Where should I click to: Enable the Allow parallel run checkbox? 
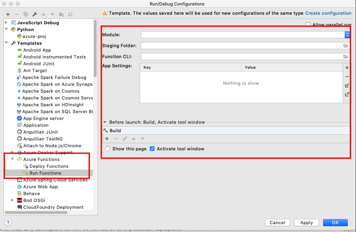click(x=307, y=24)
